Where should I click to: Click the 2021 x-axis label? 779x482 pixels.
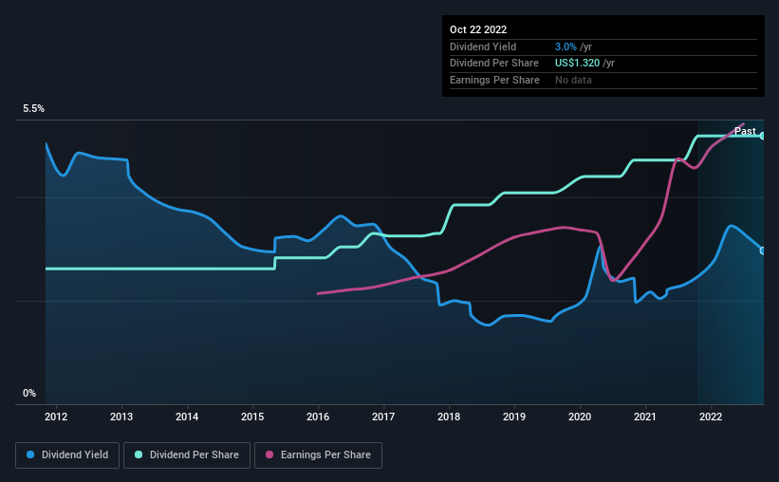click(645, 417)
